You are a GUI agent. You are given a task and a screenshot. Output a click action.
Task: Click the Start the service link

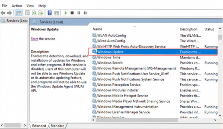pos(35,39)
